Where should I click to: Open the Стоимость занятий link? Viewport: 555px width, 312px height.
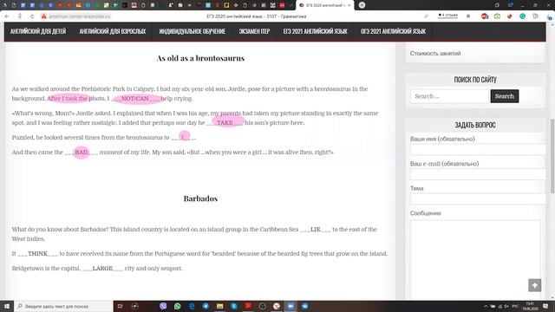[435, 54]
